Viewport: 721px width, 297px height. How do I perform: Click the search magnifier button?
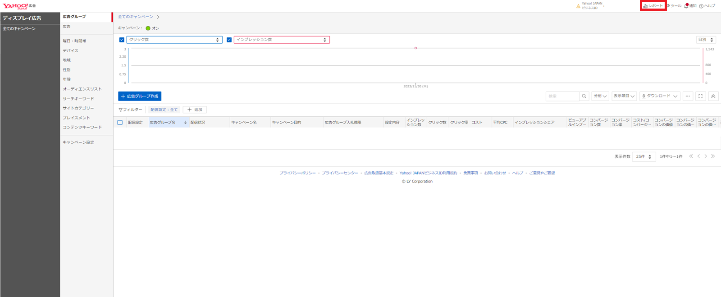[x=584, y=96]
